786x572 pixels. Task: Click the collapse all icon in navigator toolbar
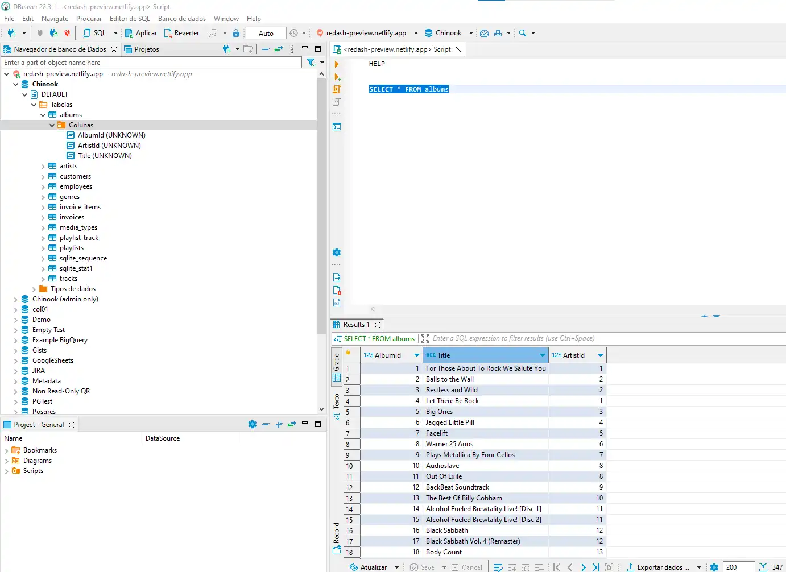tap(266, 49)
